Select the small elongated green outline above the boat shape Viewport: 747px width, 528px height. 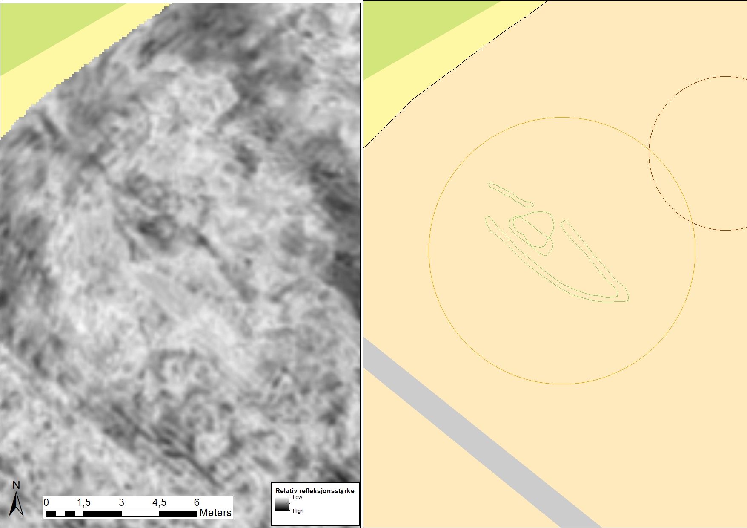pyautogui.click(x=510, y=195)
